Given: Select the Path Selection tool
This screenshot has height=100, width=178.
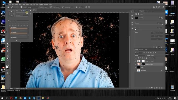Looking at the screenshot, I should click(8, 53).
